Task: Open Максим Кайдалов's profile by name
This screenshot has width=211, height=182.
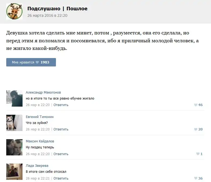Action: pos(40,141)
